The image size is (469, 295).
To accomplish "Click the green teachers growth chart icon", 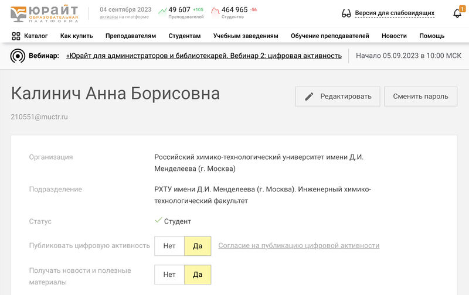I will (162, 11).
